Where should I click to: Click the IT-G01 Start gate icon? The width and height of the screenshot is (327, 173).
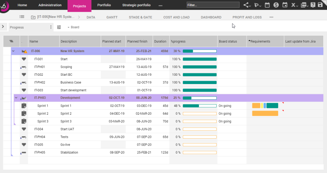[24, 59]
